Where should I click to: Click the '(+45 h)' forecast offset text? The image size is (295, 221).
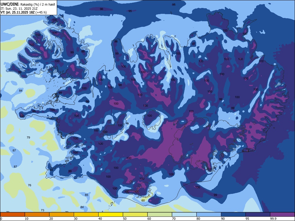(x=41, y=12)
